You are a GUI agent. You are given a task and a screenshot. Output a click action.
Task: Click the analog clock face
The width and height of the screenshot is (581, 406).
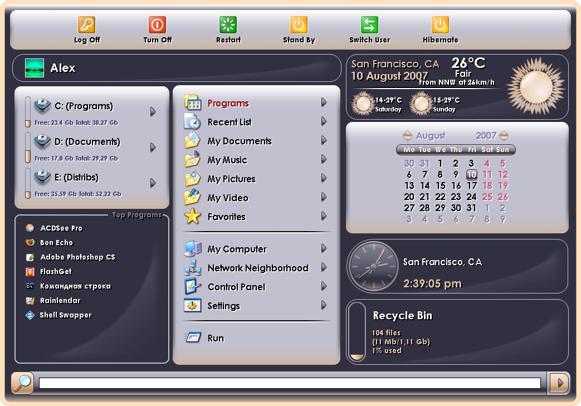(373, 266)
